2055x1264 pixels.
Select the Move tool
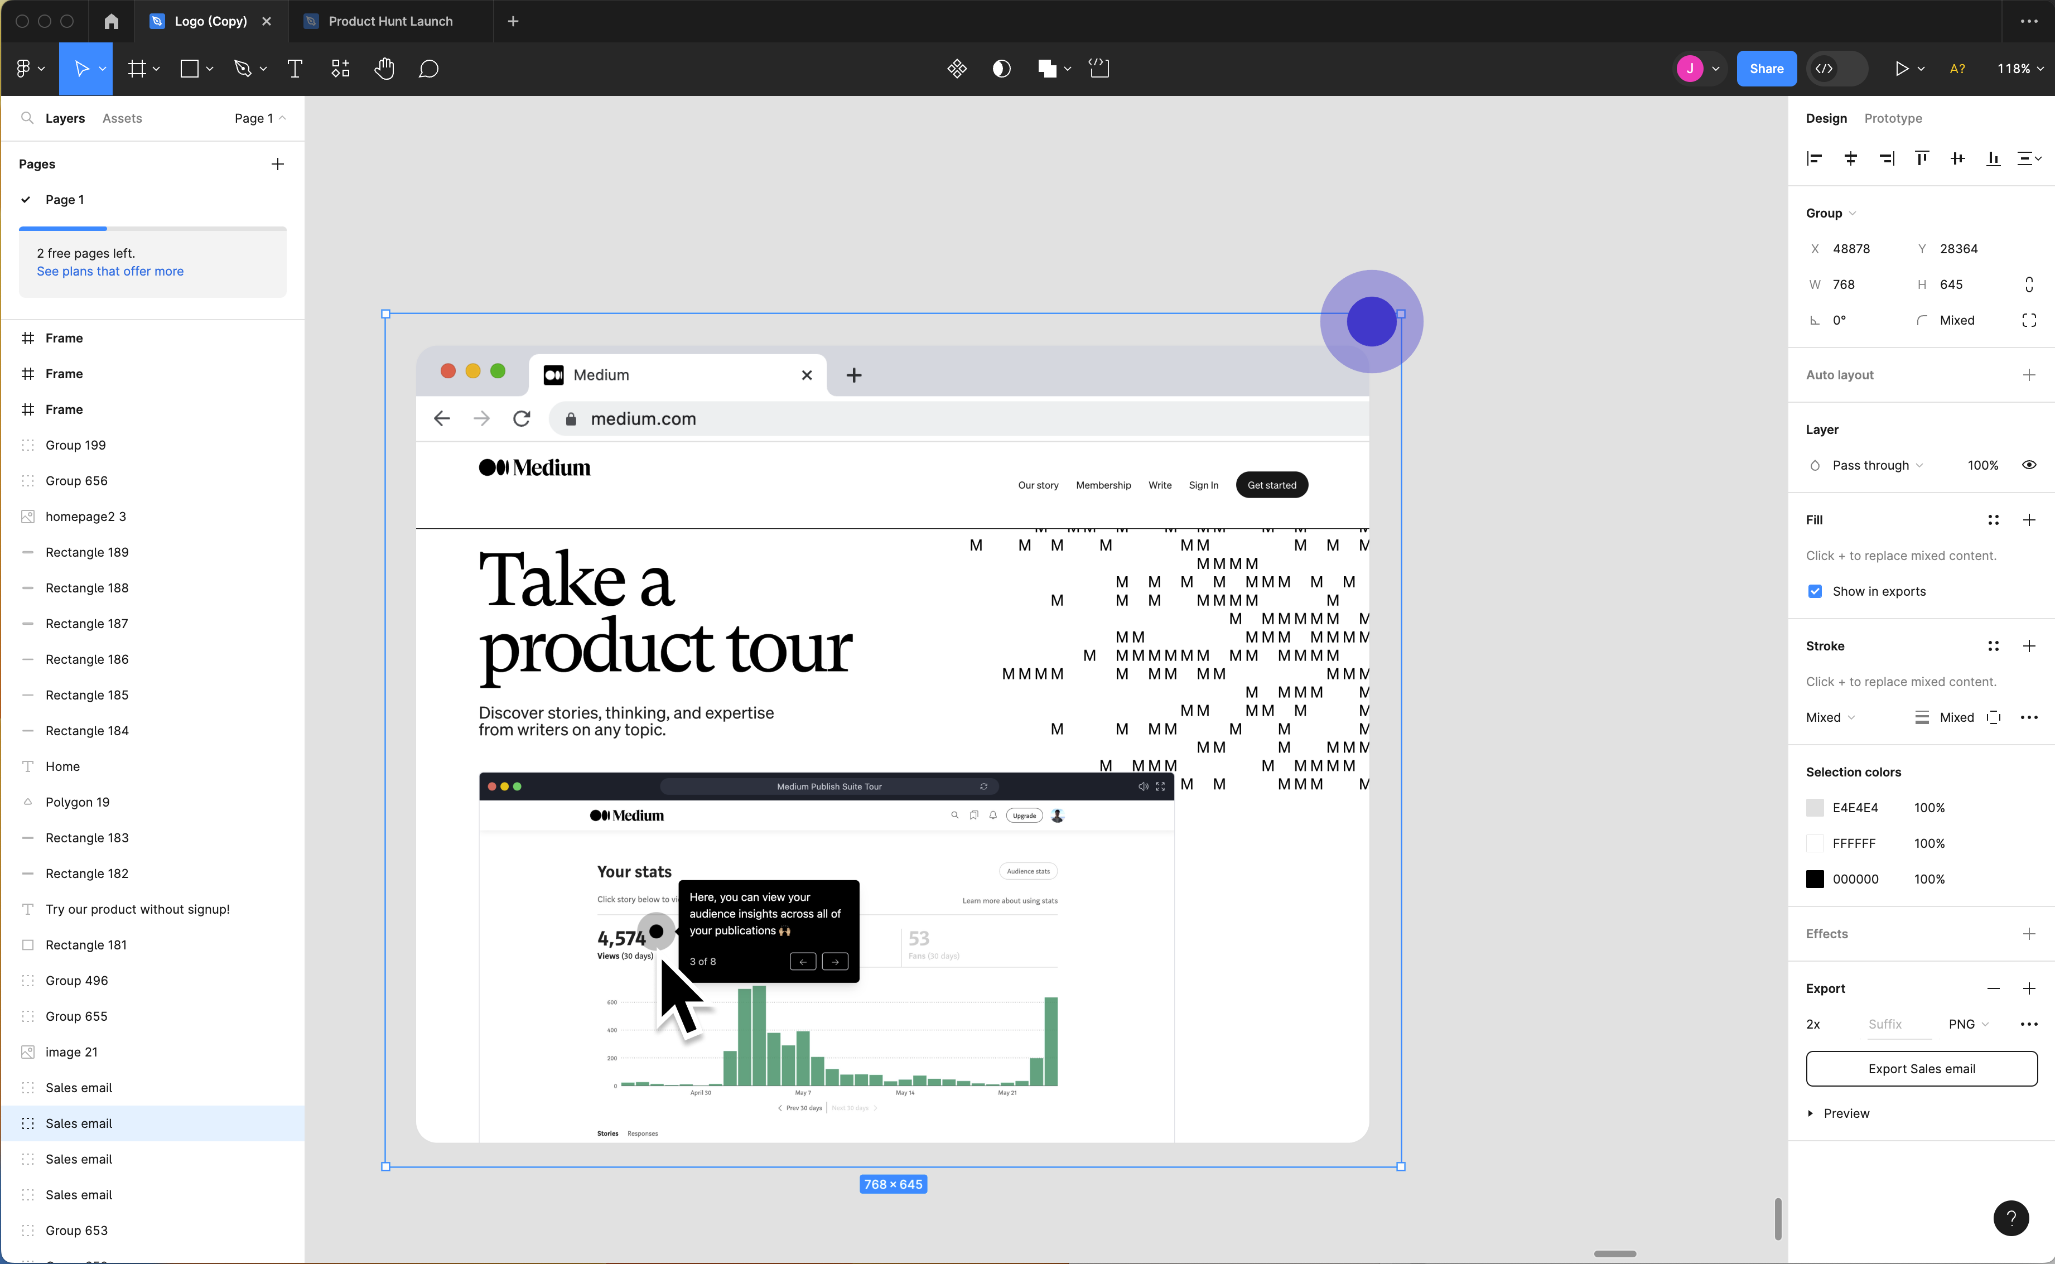click(x=81, y=69)
